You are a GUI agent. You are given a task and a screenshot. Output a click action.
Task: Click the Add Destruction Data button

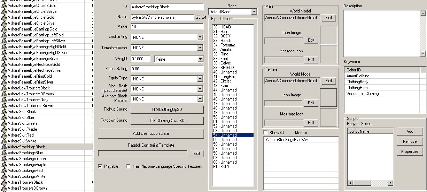(x=150, y=133)
